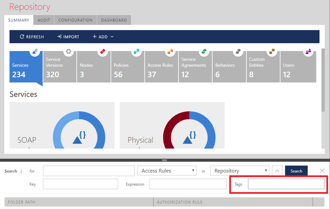Image resolution: width=330 pixels, height=209 pixels.
Task: Click the Refresh icon in toolbar
Action: (22, 37)
